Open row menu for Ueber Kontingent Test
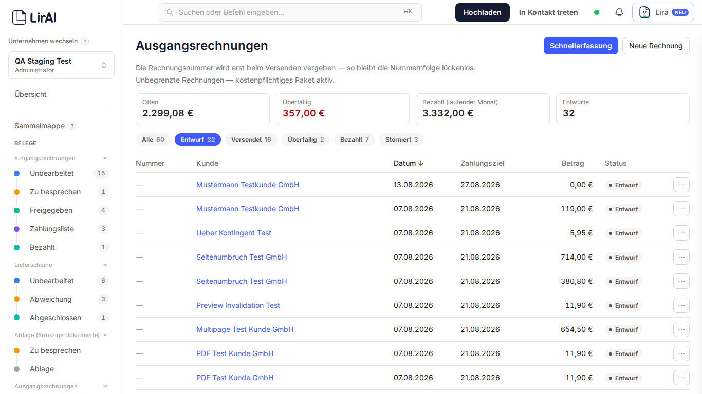702x394 pixels. point(681,233)
